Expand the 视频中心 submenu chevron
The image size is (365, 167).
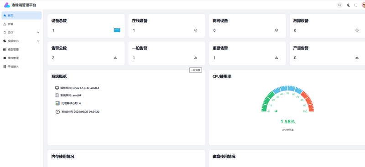[38, 41]
